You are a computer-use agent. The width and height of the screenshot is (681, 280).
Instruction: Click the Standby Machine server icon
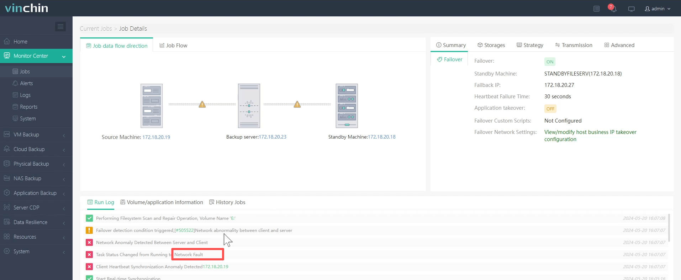click(347, 106)
